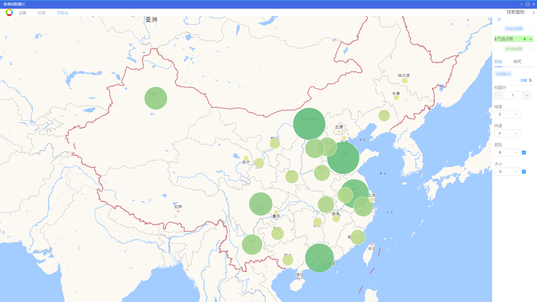This screenshot has width=537, height=302.
Task: Click the 呼和浩特 bubble on the map
Action: point(309,124)
